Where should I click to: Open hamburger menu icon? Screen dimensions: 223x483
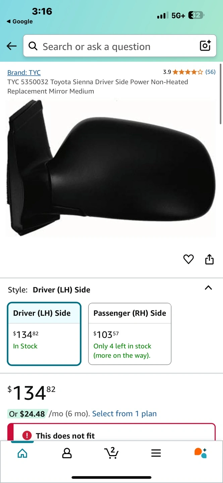pyautogui.click(x=156, y=453)
